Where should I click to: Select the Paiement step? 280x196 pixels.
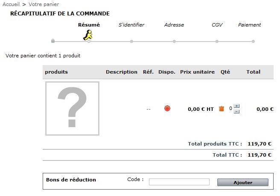[249, 25]
